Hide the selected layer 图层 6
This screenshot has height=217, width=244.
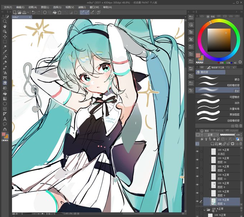pyautogui.click(x=197, y=201)
